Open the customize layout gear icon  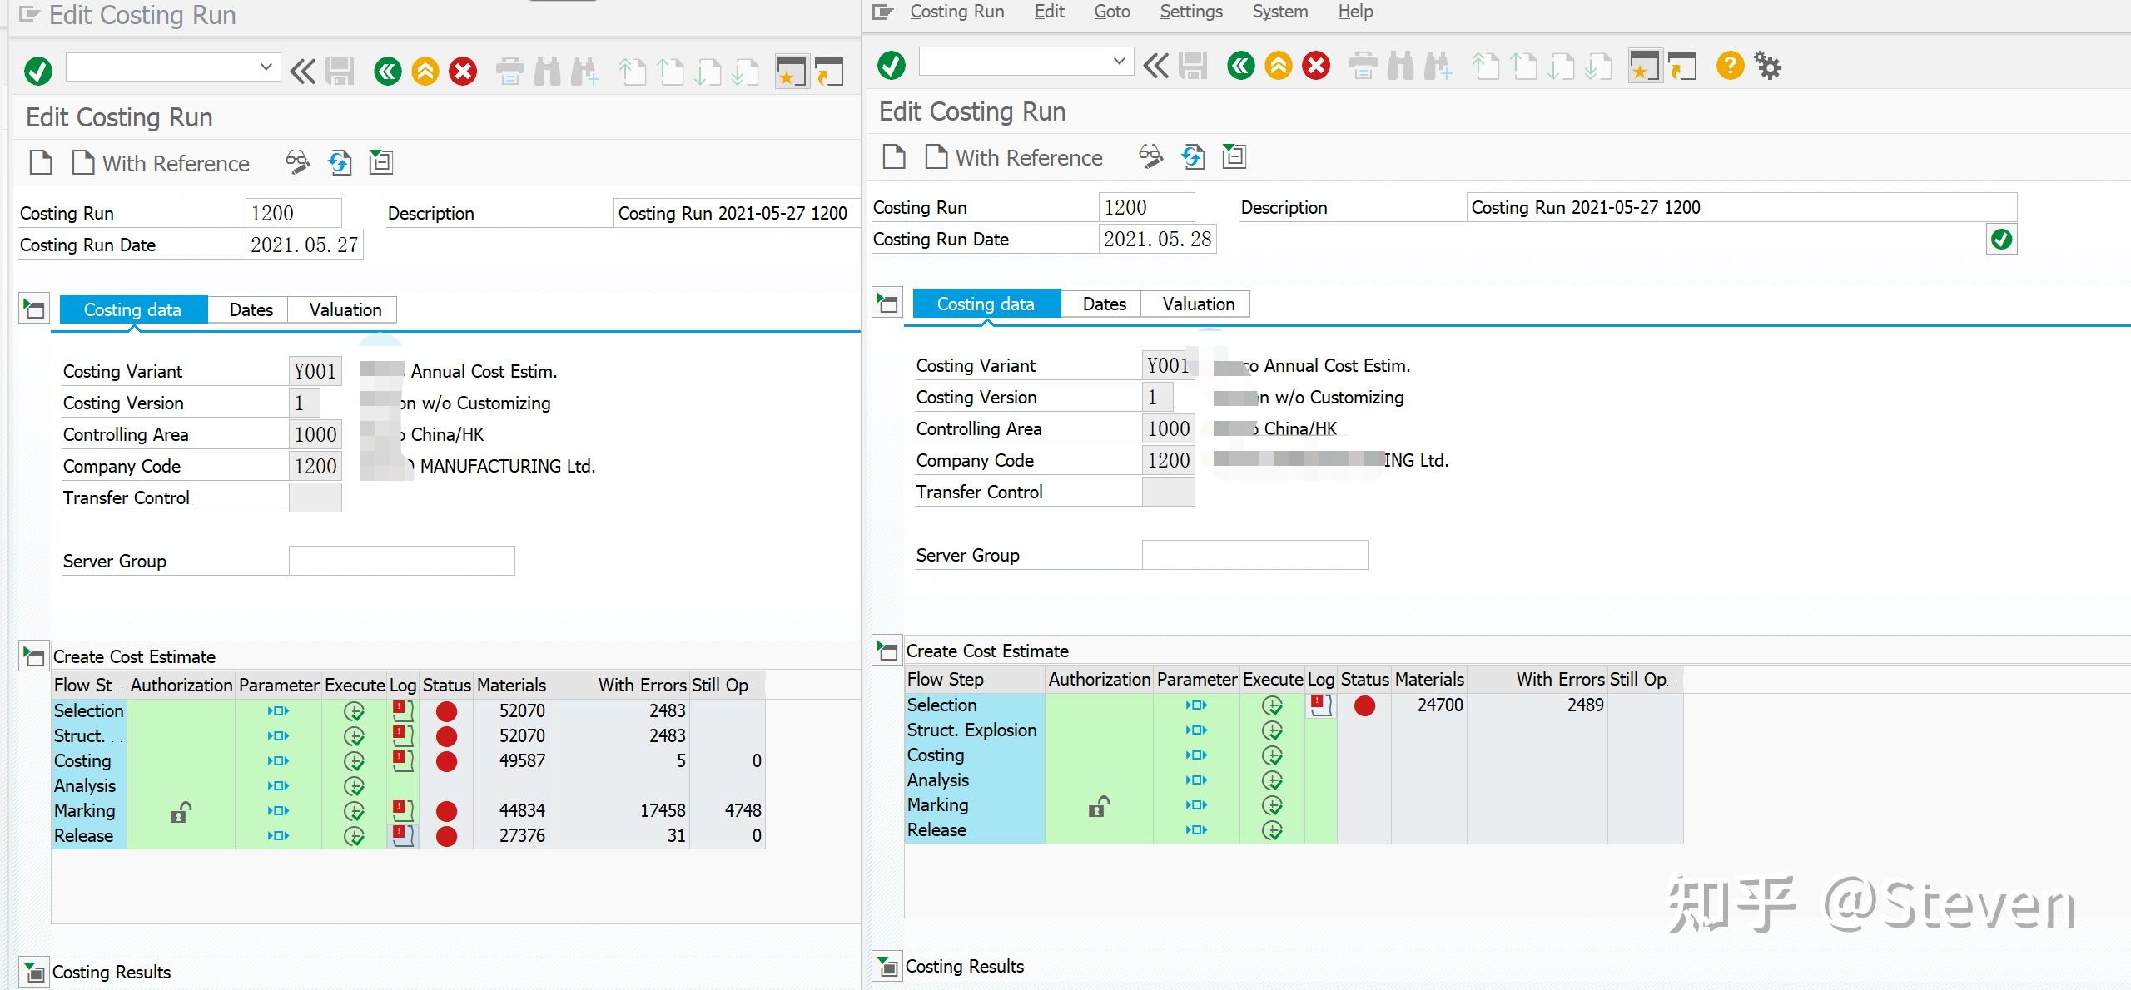click(1767, 66)
